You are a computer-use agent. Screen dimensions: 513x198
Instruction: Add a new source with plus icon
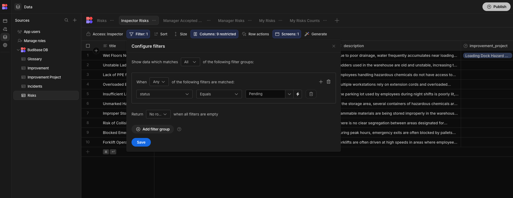click(75, 20)
